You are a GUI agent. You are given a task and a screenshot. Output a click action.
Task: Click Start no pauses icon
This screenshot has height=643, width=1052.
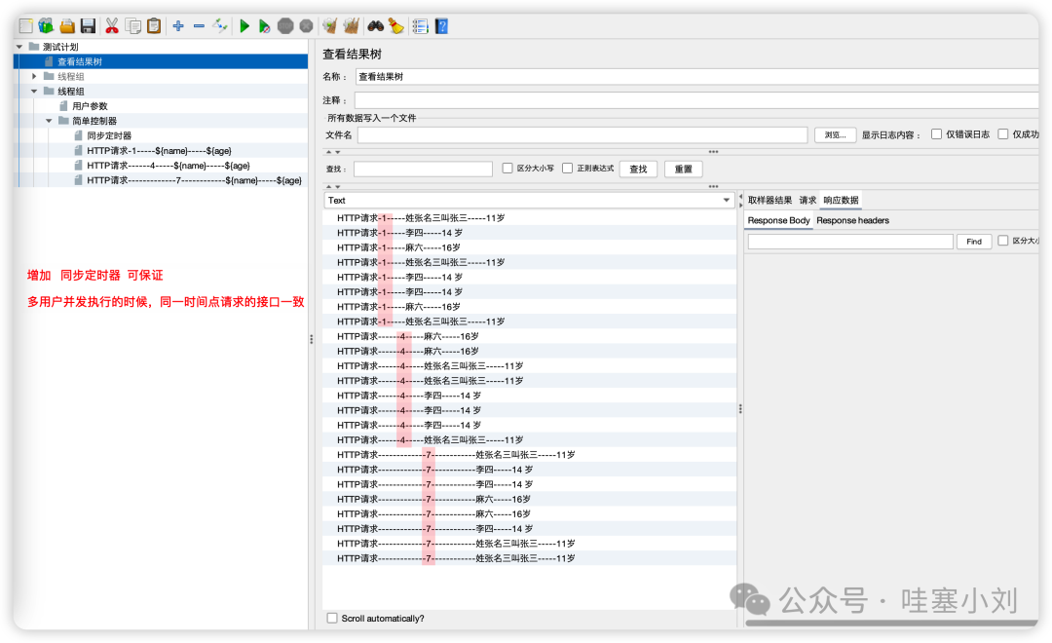click(x=264, y=26)
